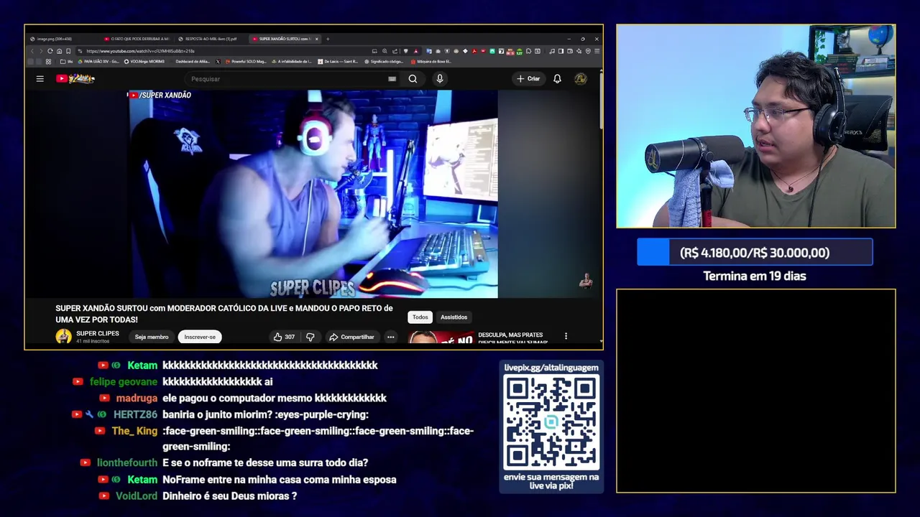Viewport: 920px width, 517px height.
Task: Open the DESCULPA, MAS PRATES suggested video thumbnail
Action: [x=441, y=337]
